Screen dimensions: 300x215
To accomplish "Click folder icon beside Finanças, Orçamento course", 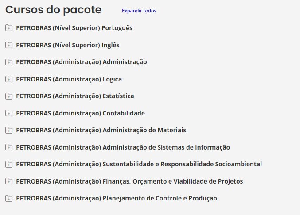I will [x=8, y=181].
